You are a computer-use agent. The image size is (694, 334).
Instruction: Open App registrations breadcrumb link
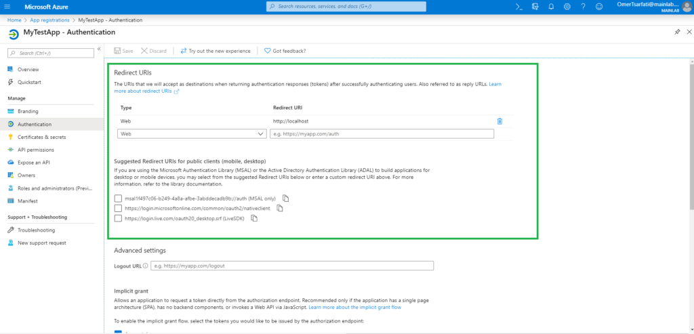coord(49,20)
